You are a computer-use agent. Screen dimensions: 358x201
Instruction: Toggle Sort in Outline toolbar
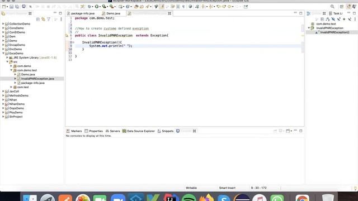pos(328,20)
